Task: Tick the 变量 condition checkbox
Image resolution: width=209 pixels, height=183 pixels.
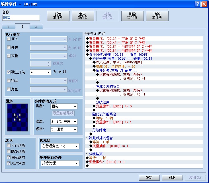Action: point(9,56)
